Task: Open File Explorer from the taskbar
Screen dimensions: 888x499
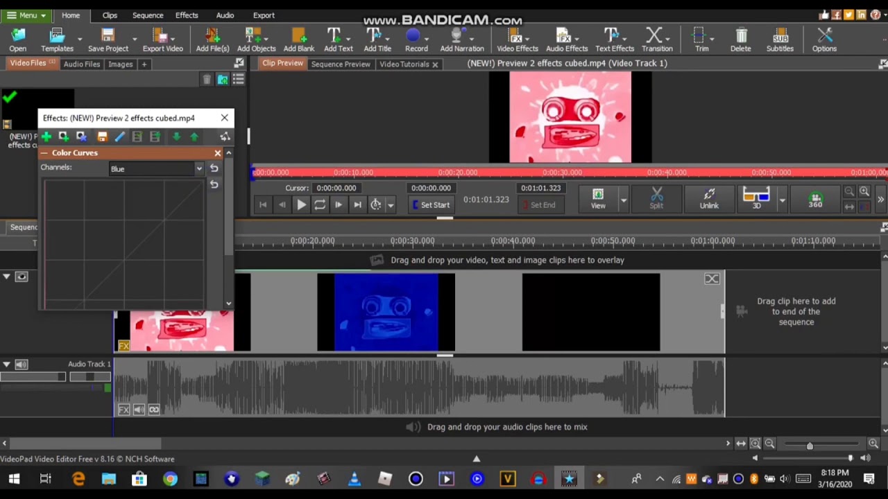Action: point(109,479)
